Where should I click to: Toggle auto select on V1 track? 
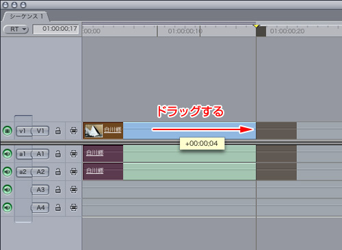coord(73,131)
